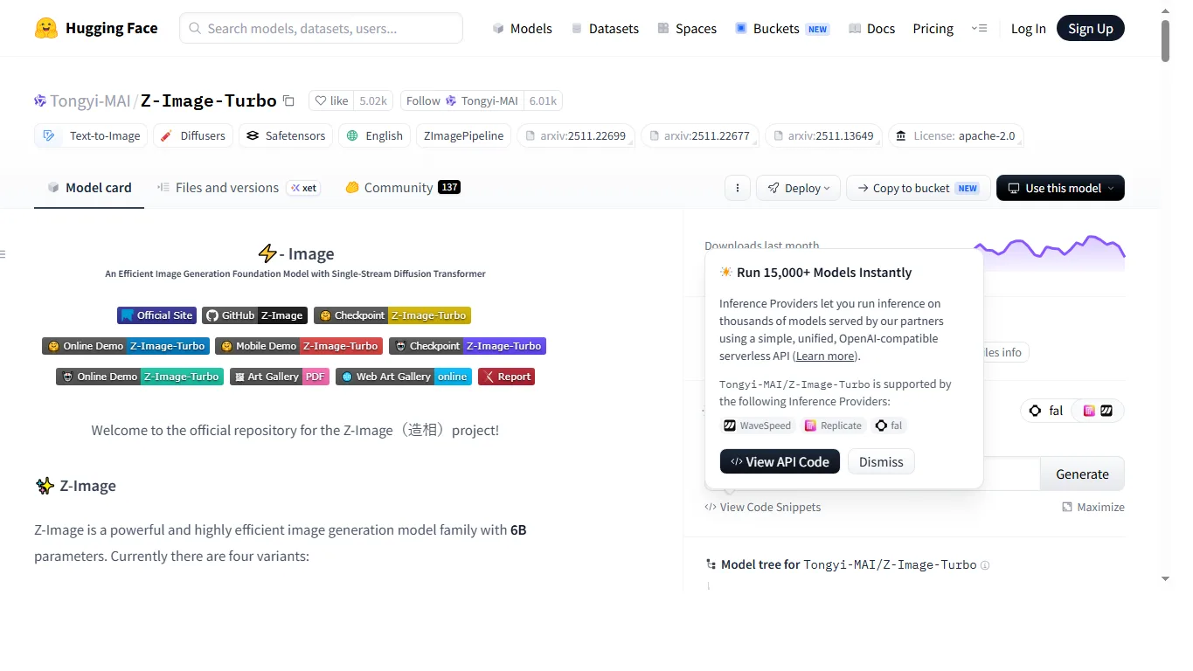
Task: Open the navigation overflow menu
Action: [980, 28]
